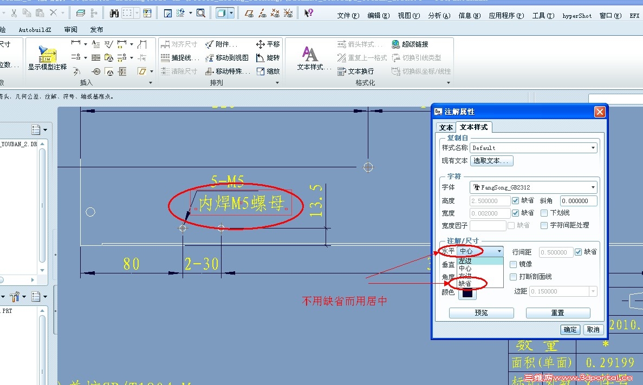Open the hyperShot menu
The height and width of the screenshot is (385, 643).
click(577, 16)
